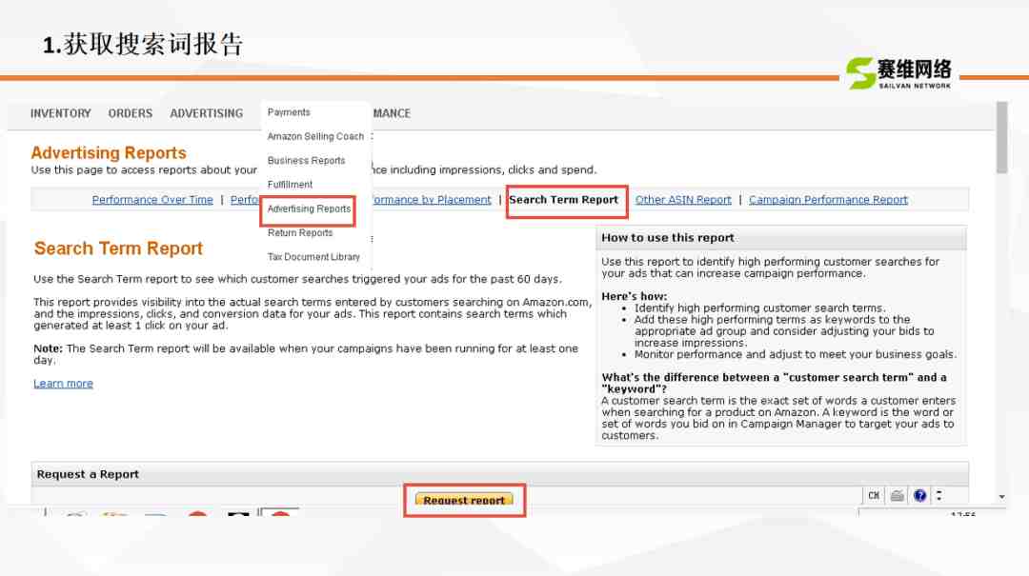Open the Performance by Placement link
Viewport: 1029px width, 576px height.
pyautogui.click(x=432, y=200)
